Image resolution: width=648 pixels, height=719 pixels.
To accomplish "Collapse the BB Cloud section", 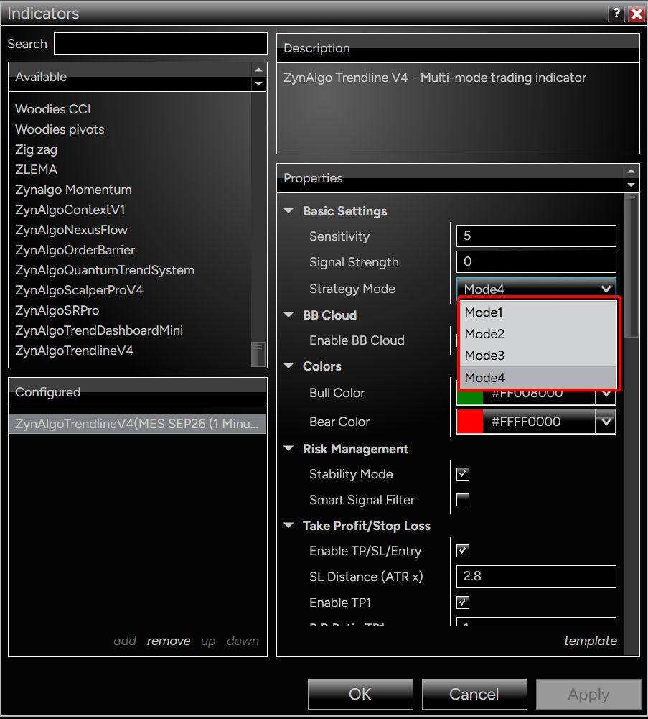I will (288, 315).
